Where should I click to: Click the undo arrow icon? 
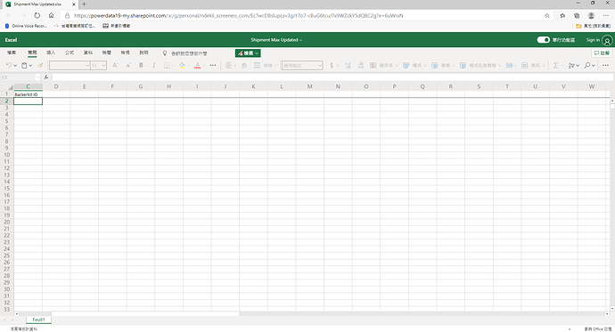click(x=9, y=65)
